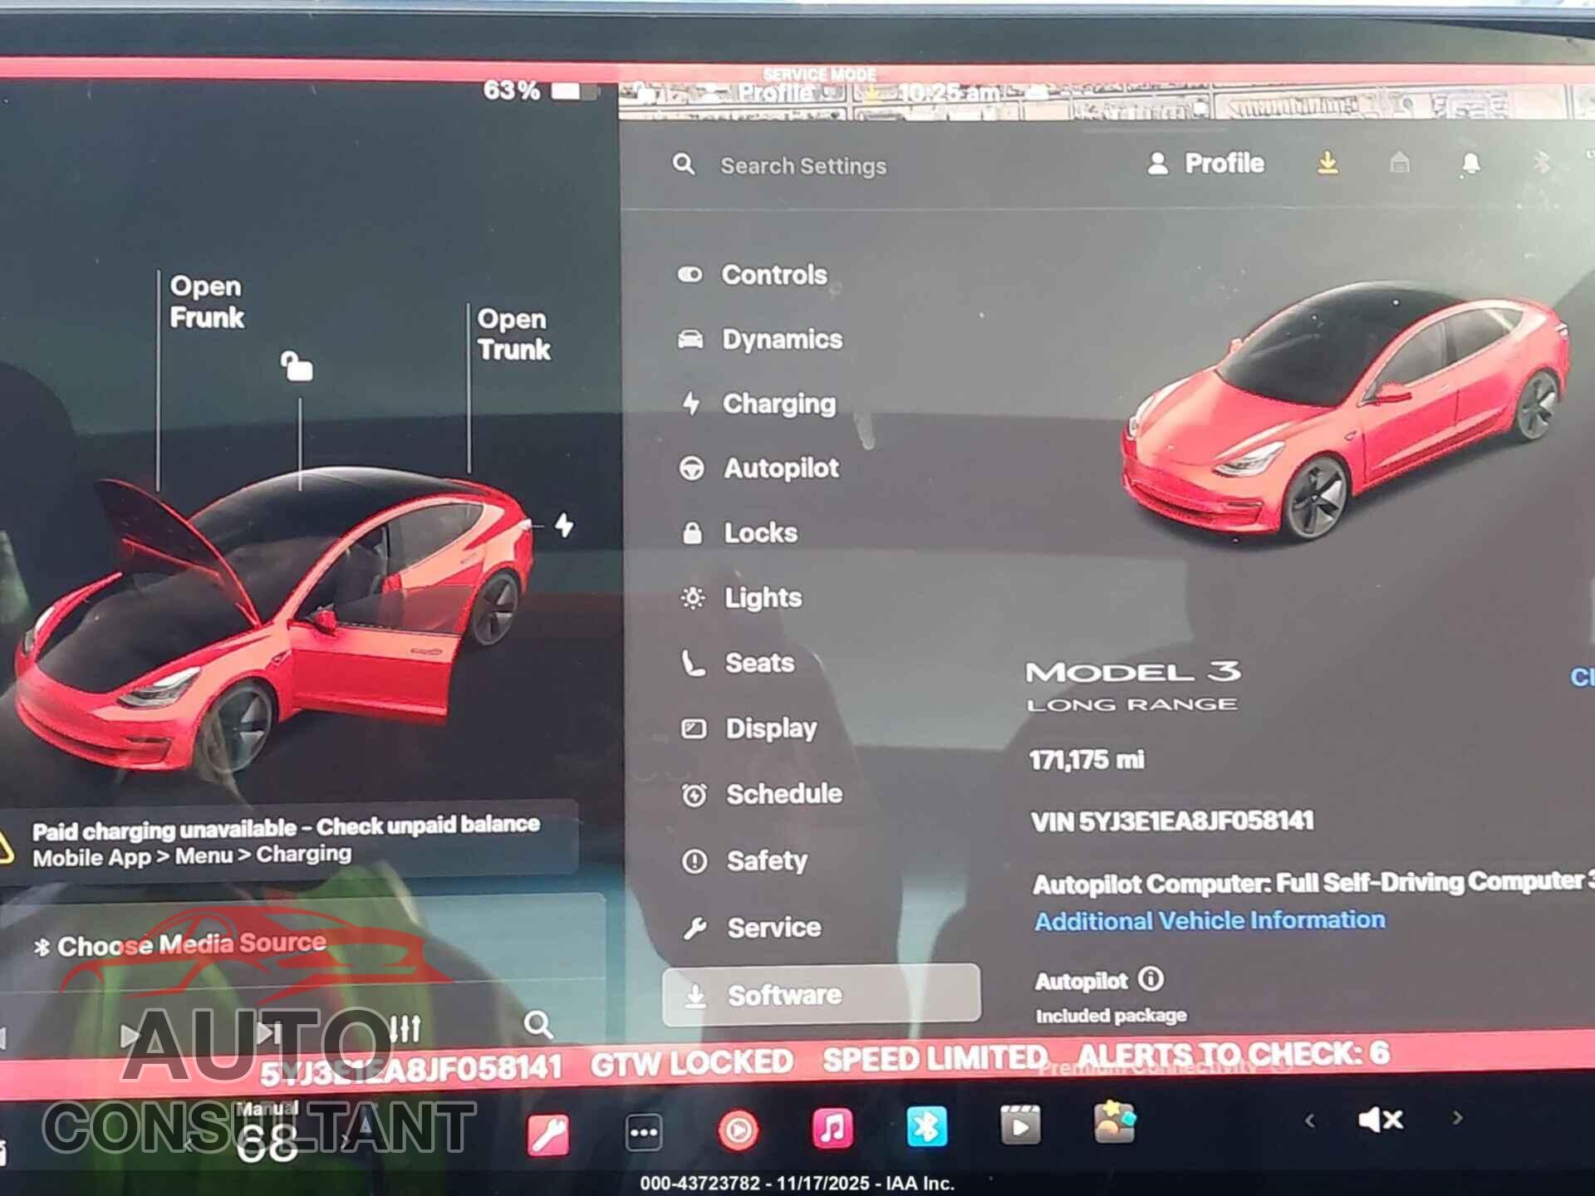Open the blue Bluetooth app in dock

click(926, 1126)
